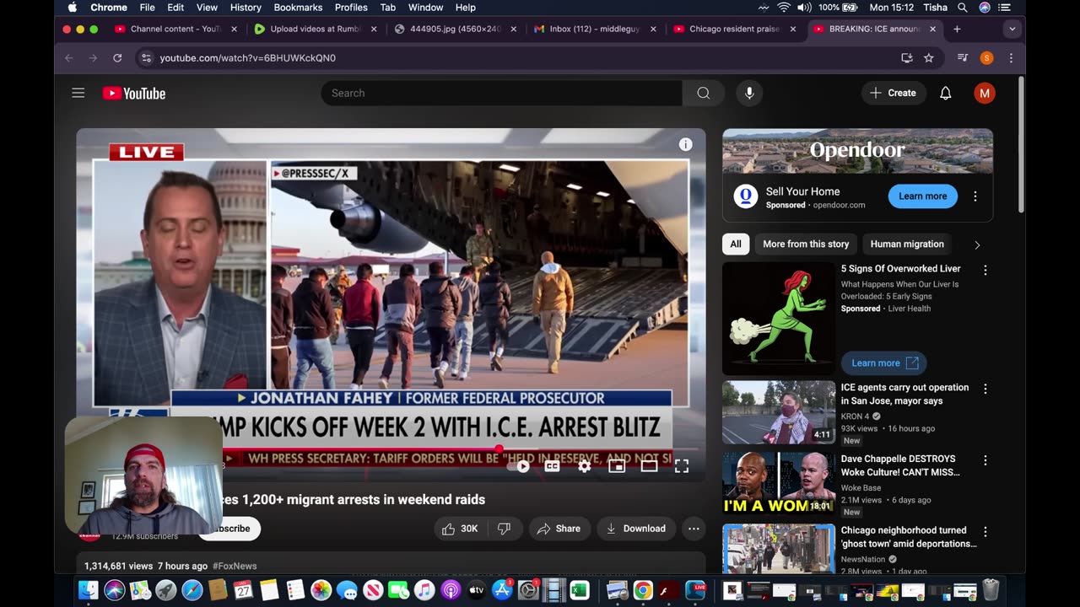Open the account avatar M menu
This screenshot has width=1080, height=607.
tap(985, 93)
